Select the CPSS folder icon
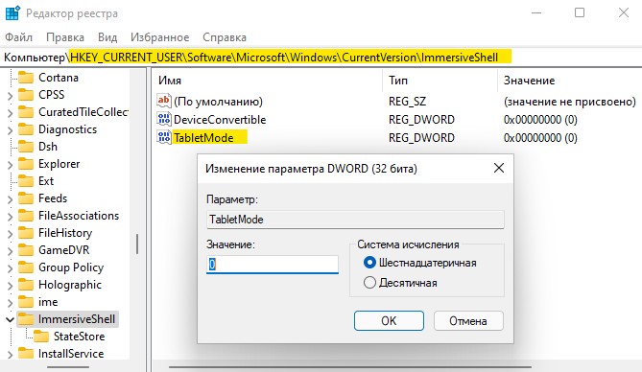642x372 pixels. [x=26, y=95]
